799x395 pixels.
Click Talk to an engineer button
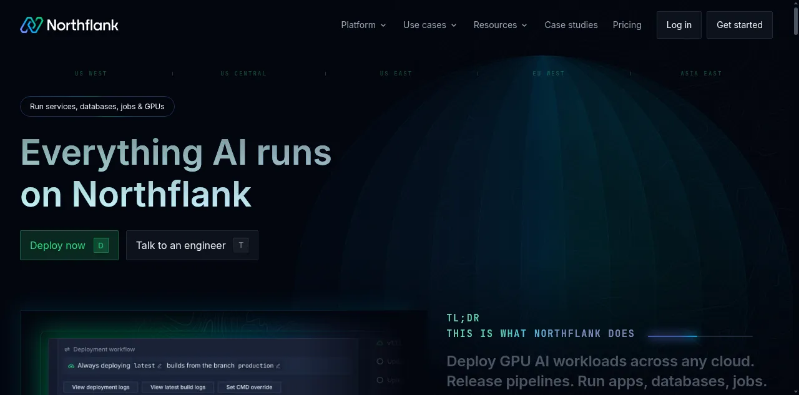(x=192, y=245)
